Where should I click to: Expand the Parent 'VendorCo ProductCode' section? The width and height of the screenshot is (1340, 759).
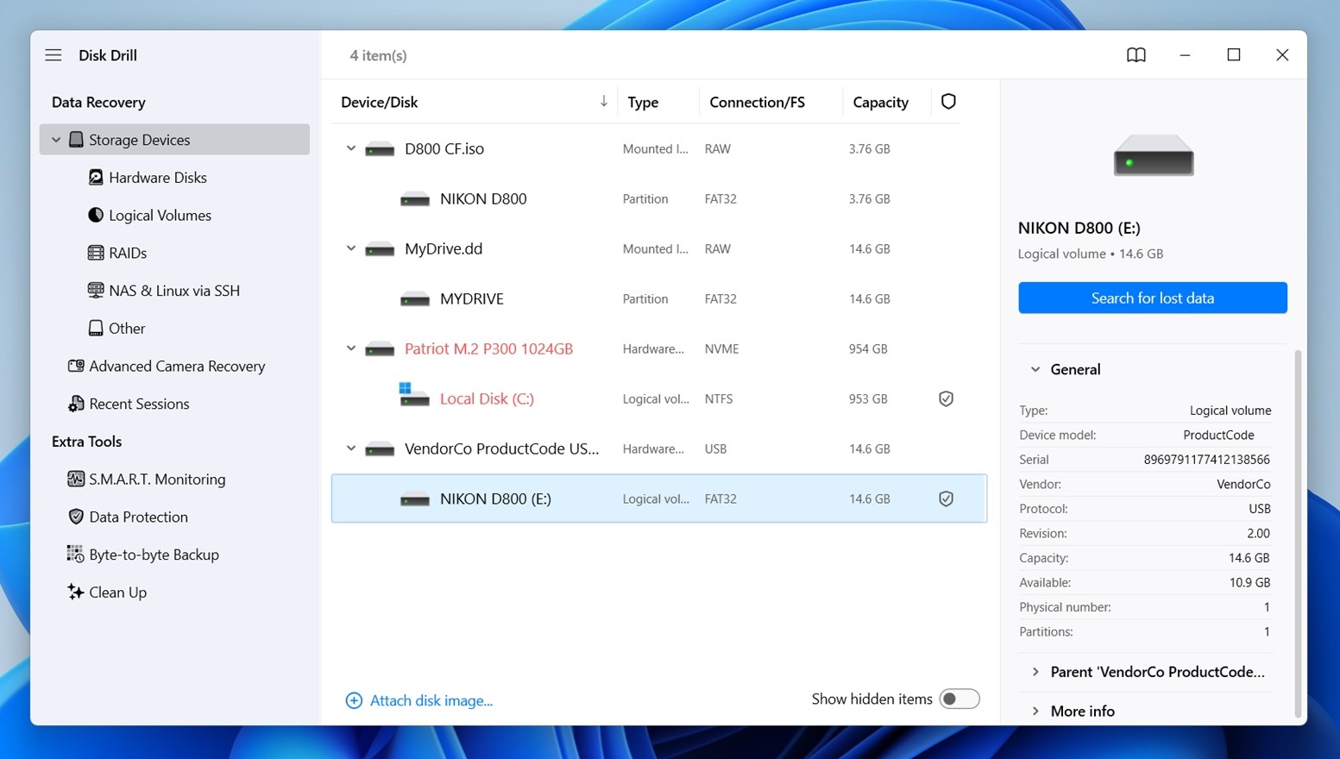[x=1035, y=672]
